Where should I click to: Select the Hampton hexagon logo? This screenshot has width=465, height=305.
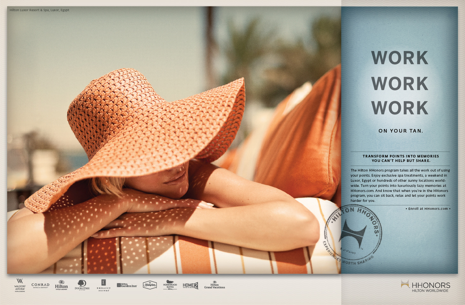click(150, 285)
